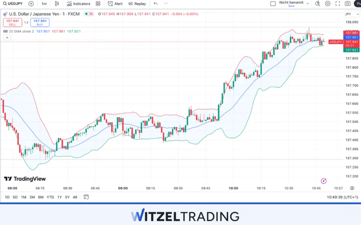Open the quick search magnifier icon
361x225 pixels.
point(318,3)
